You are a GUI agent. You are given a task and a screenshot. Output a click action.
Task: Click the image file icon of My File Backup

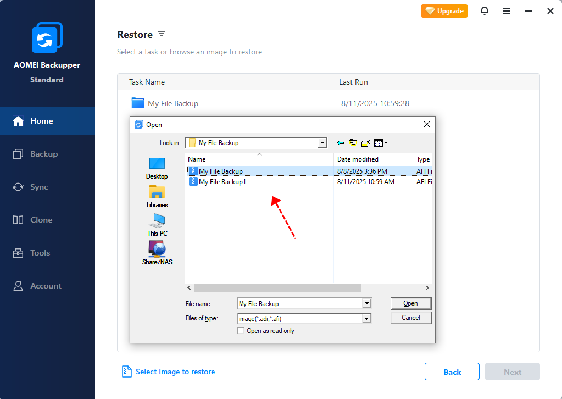pyautogui.click(x=193, y=171)
